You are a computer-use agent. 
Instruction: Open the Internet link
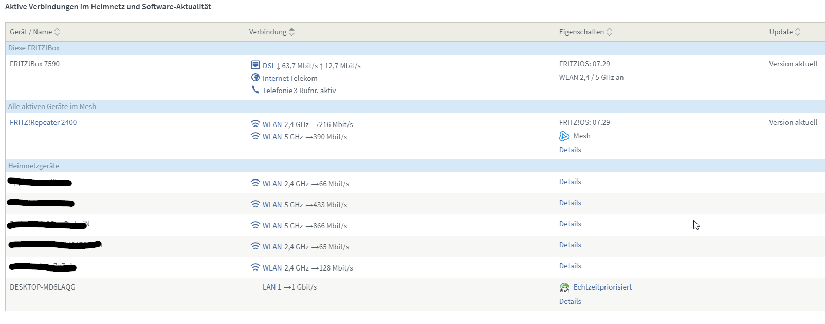pos(276,78)
